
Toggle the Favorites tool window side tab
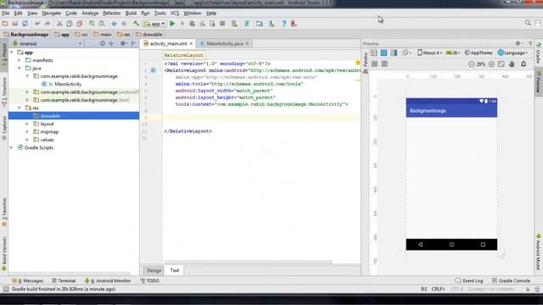(4, 212)
